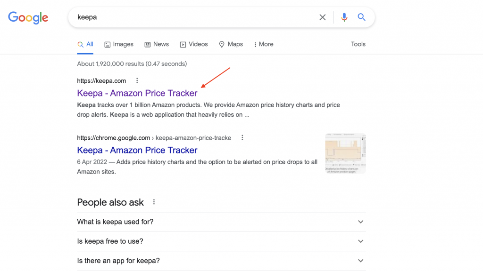Viewport: 483px width, 271px height.
Task: Open the More search filters menu
Action: click(264, 44)
